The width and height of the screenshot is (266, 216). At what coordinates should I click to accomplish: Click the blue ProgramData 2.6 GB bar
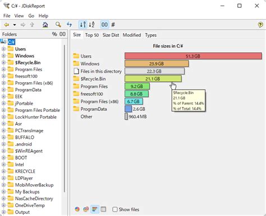(128, 109)
